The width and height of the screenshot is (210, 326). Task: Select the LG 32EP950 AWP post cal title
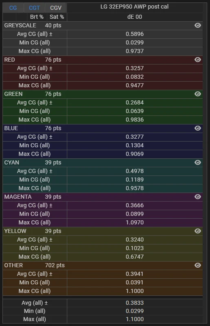coord(135,7)
